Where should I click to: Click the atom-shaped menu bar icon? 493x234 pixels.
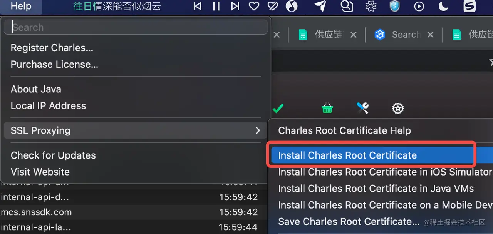coord(371,6)
